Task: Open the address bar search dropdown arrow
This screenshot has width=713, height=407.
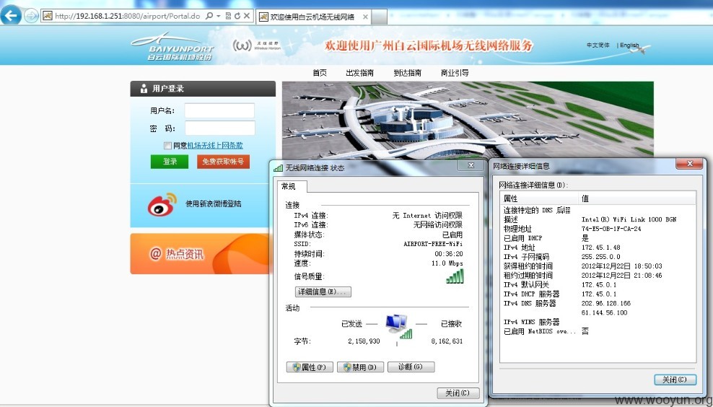Action: (x=218, y=16)
